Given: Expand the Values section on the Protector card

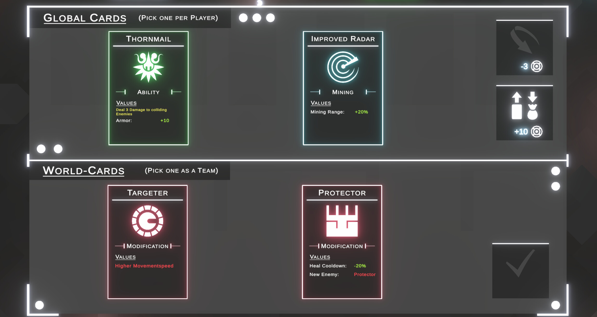Looking at the screenshot, I should 320,257.
